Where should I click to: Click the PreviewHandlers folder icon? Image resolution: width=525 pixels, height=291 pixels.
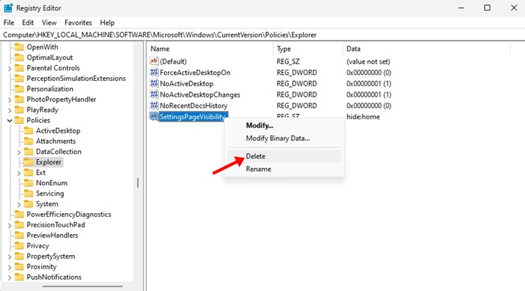[x=19, y=235]
